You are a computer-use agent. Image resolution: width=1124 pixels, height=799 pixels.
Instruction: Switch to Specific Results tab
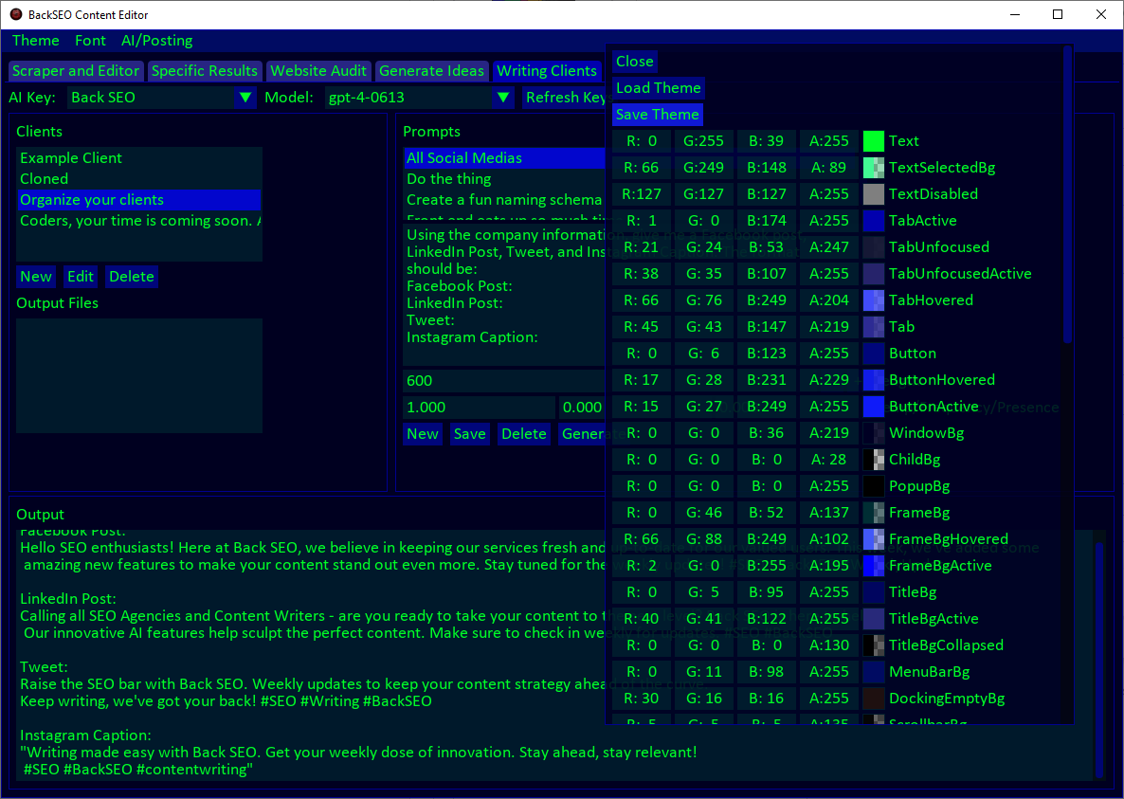pyautogui.click(x=205, y=71)
